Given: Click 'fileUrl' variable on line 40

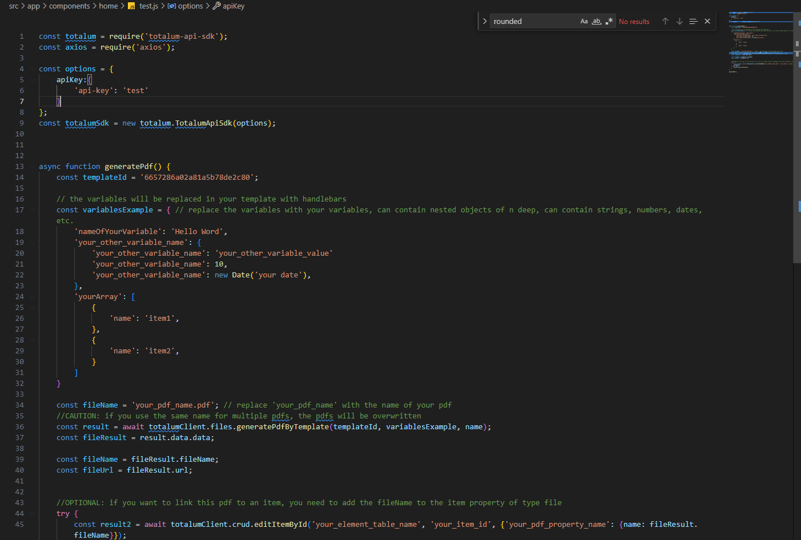Looking at the screenshot, I should tap(98, 470).
